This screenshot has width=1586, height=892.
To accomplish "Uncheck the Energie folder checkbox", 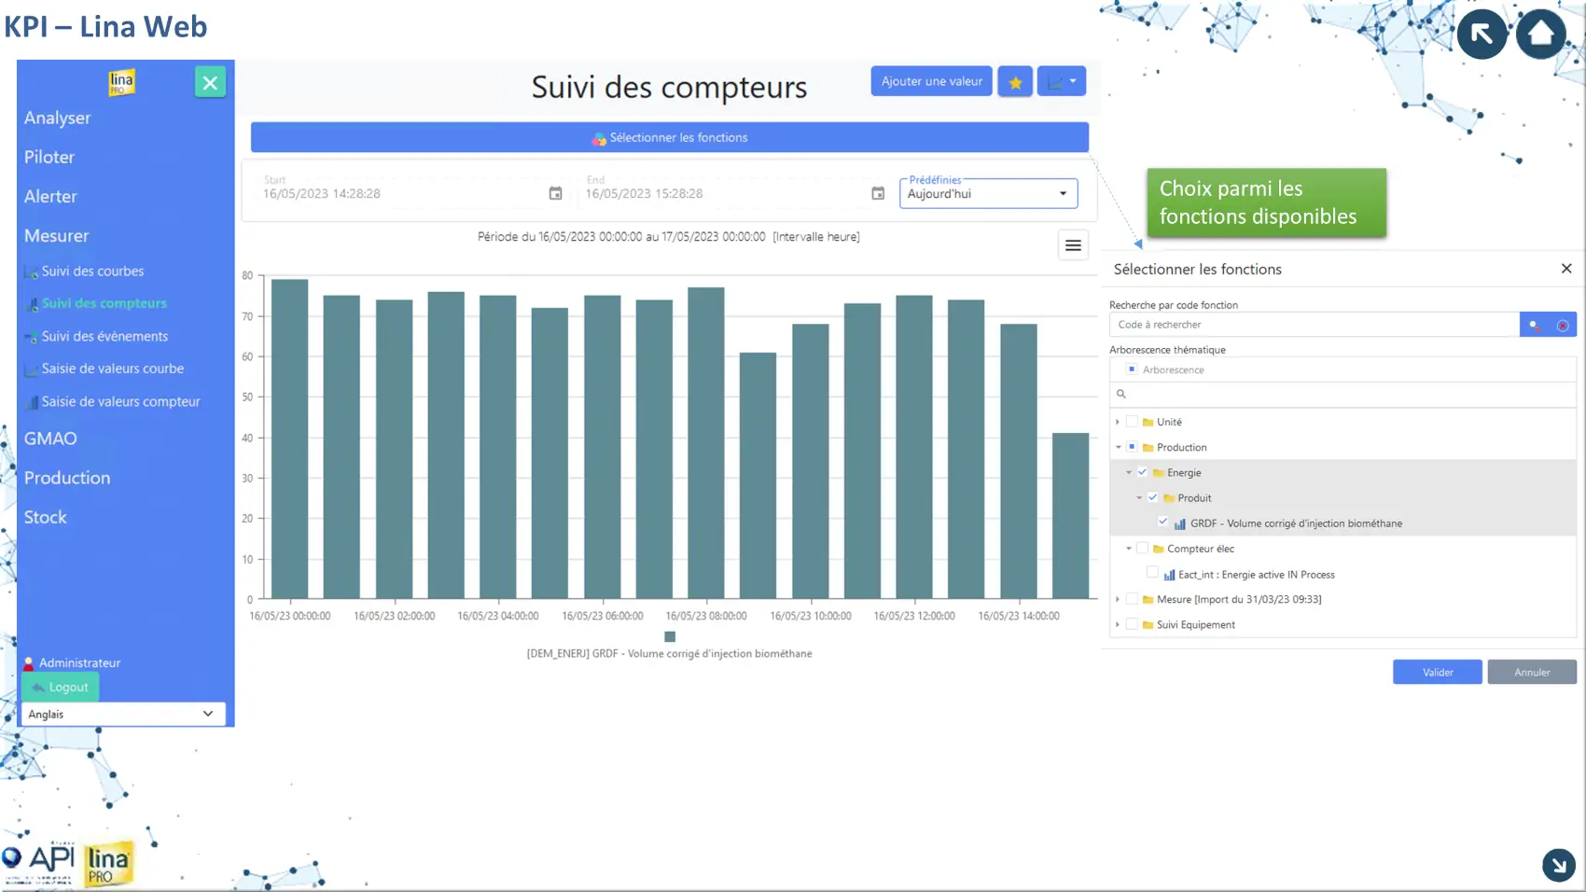I will (x=1142, y=472).
